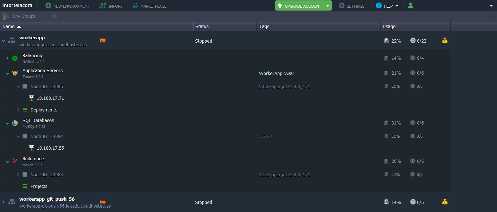The width and height of the screenshot is (497, 212).
Task: Open the Marketplace
Action: [x=149, y=6]
